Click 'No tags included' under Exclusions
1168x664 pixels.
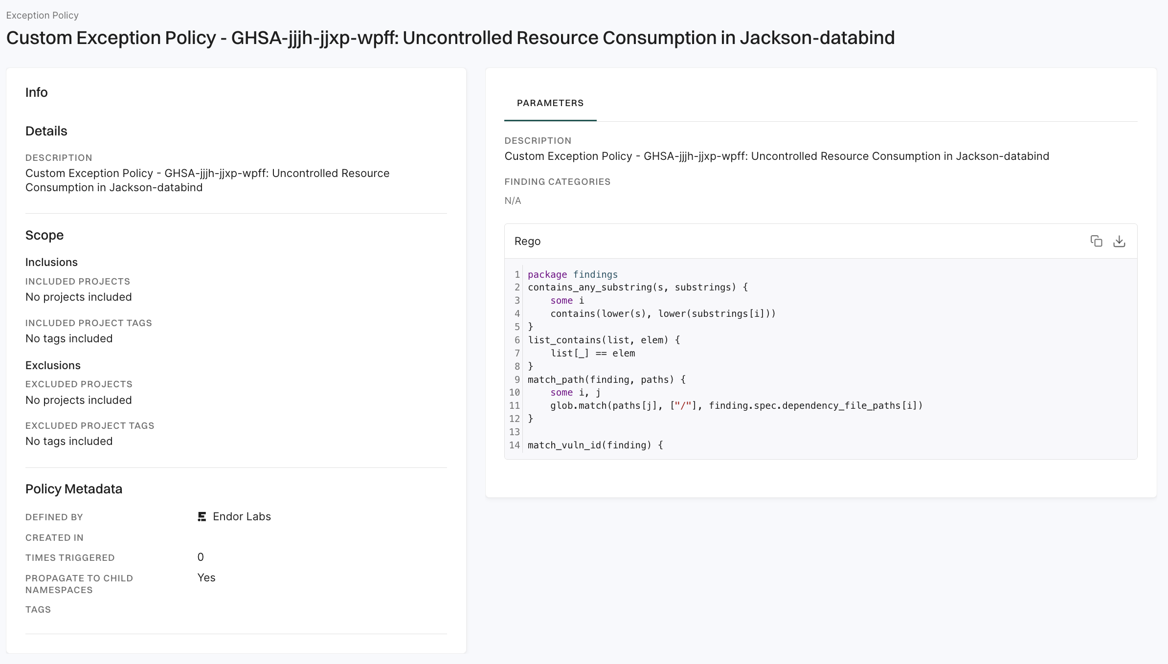(69, 441)
